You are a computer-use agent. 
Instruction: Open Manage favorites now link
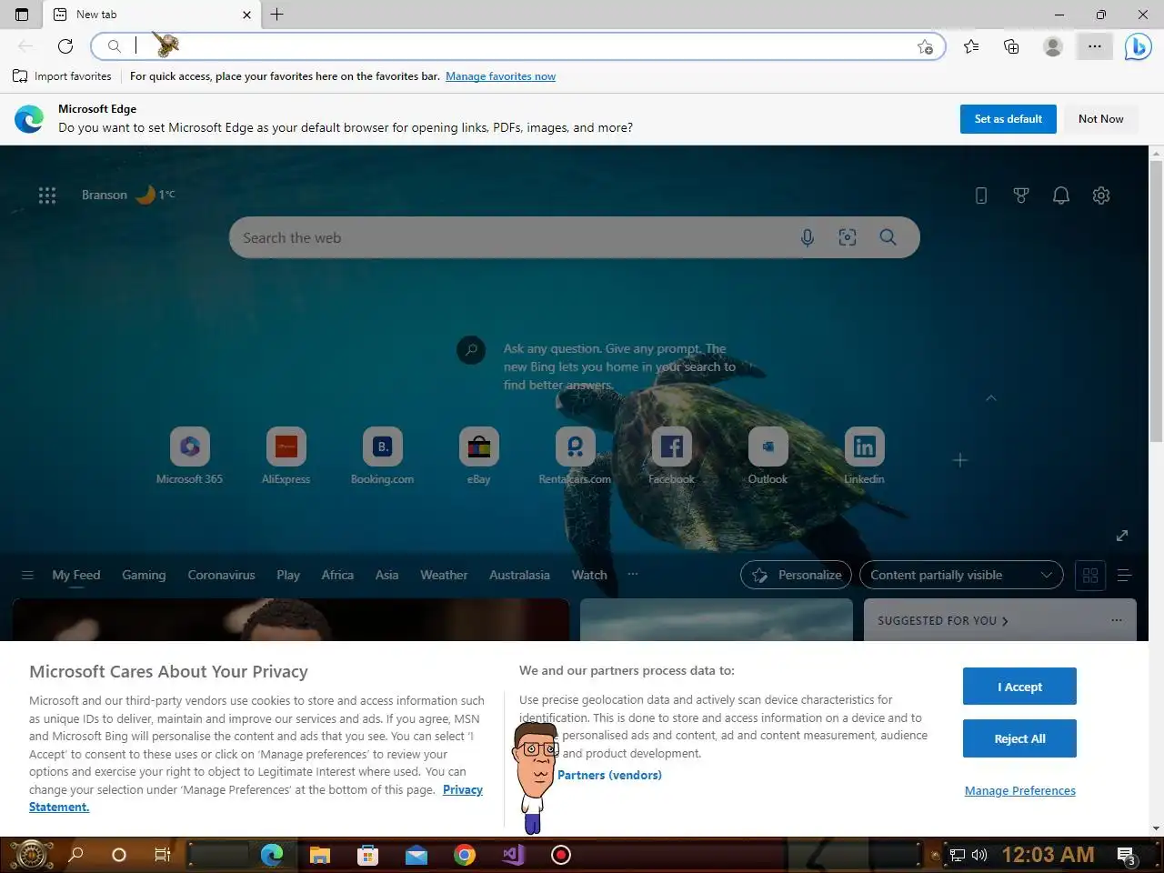(500, 76)
